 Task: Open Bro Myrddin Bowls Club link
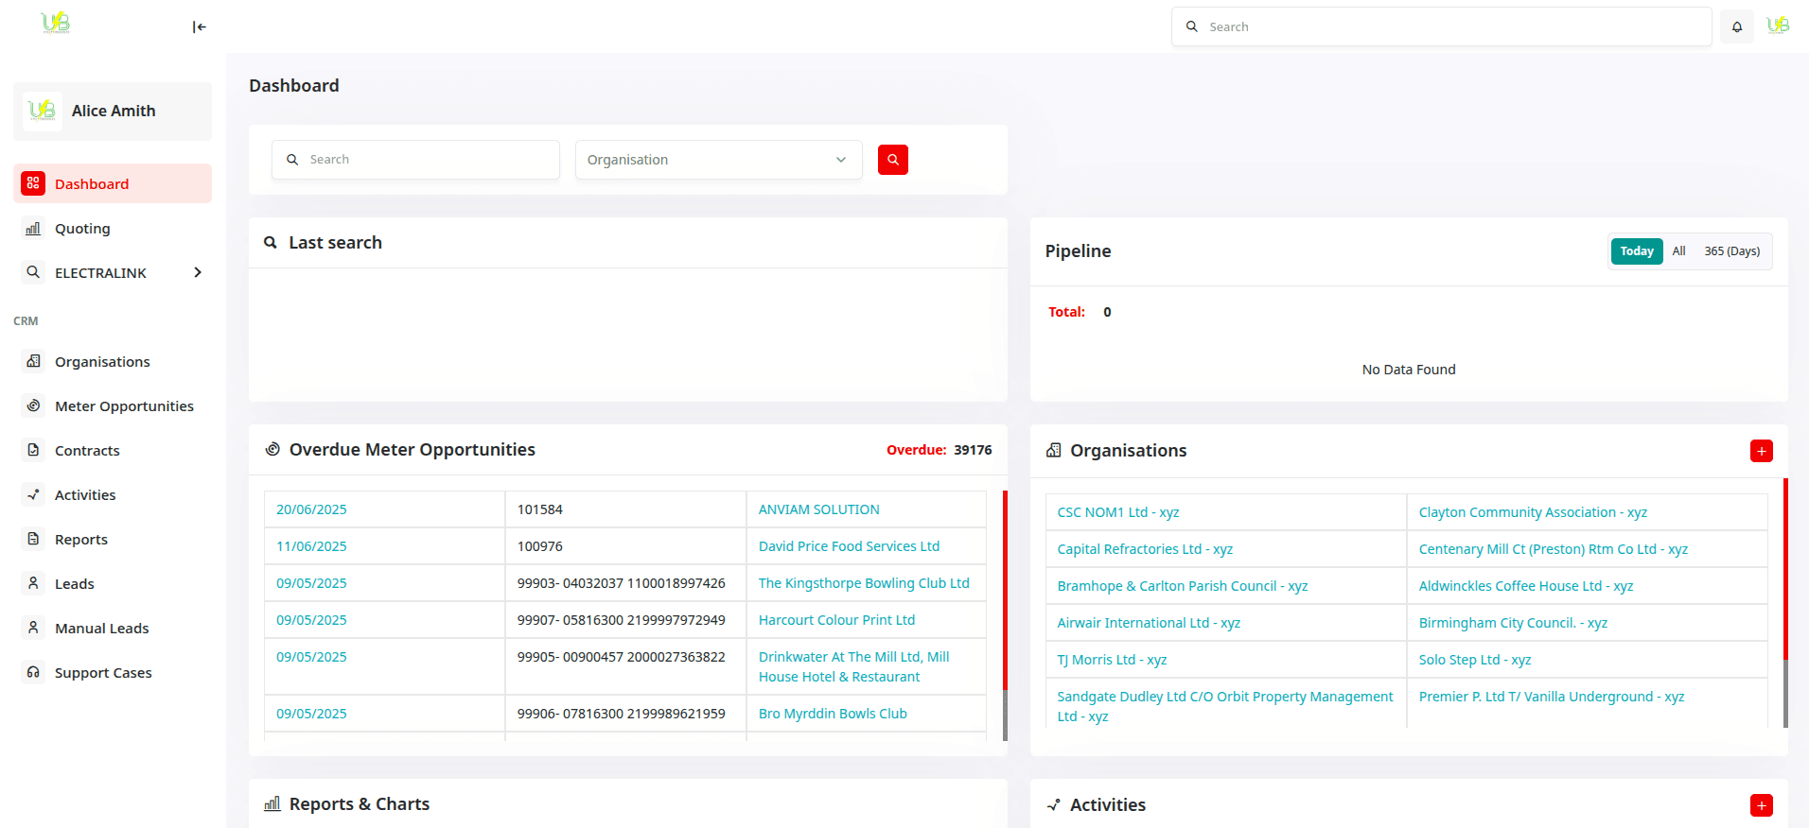[833, 714]
